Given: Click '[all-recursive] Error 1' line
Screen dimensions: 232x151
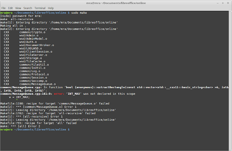Looking at the screenshot, I should coord(31,117).
